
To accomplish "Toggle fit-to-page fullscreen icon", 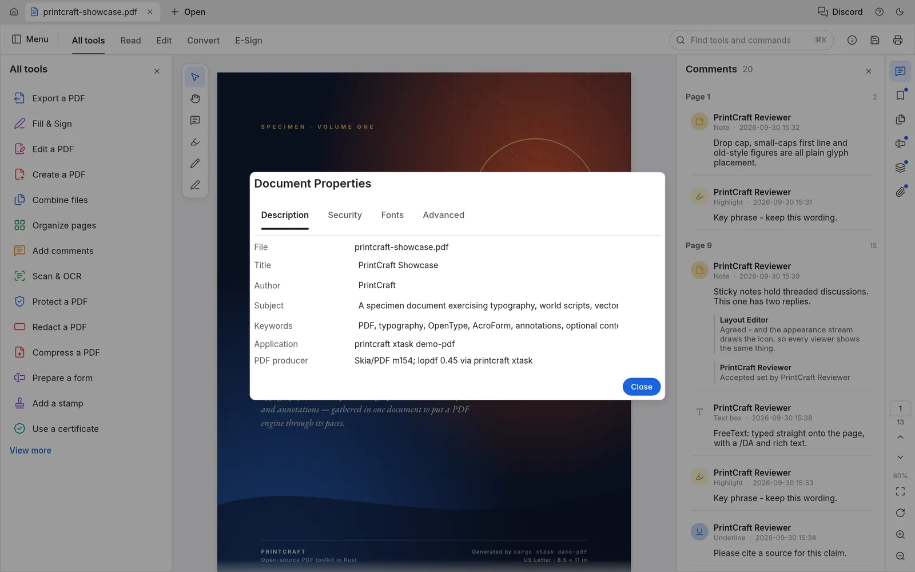I will point(900,491).
